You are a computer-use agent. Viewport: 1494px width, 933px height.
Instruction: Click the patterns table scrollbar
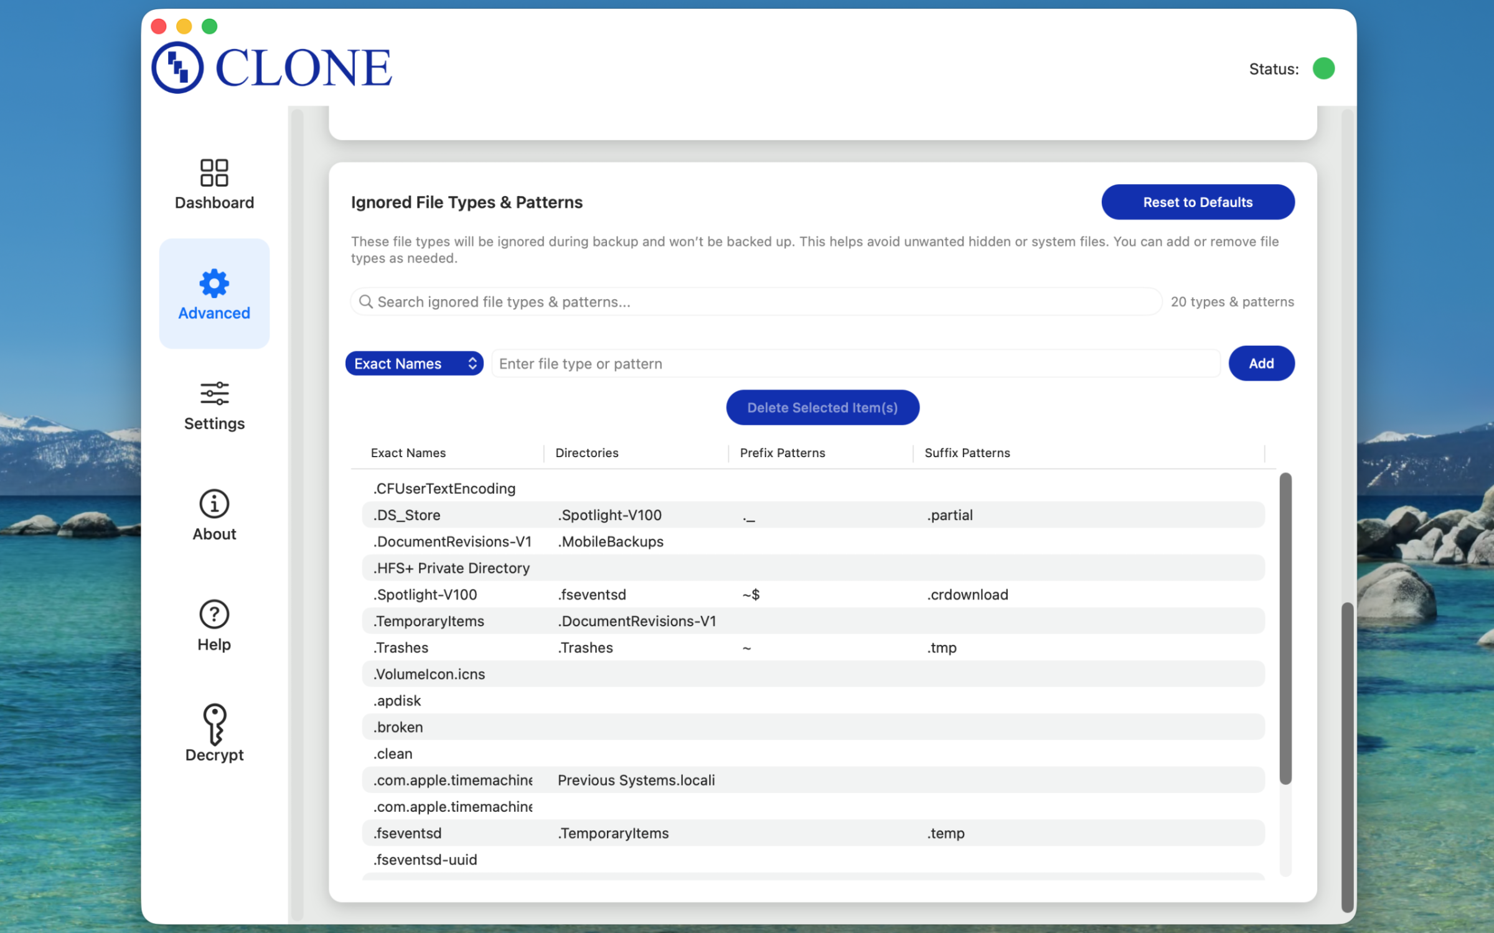tap(1285, 628)
